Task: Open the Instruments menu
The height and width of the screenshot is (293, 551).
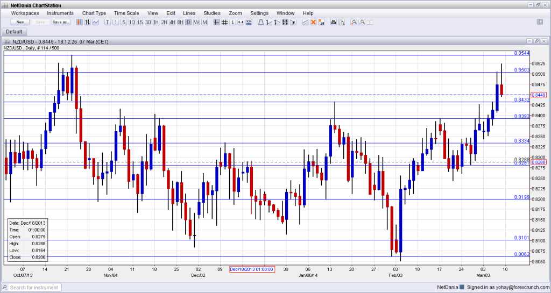Action: click(60, 13)
